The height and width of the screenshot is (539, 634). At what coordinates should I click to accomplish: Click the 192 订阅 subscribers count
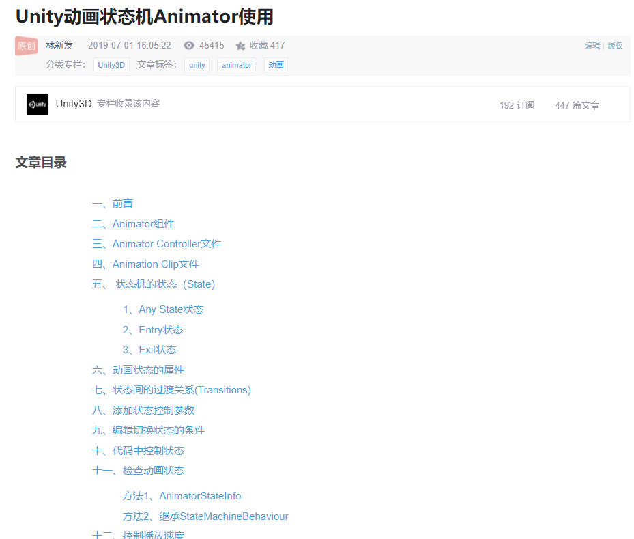click(517, 105)
